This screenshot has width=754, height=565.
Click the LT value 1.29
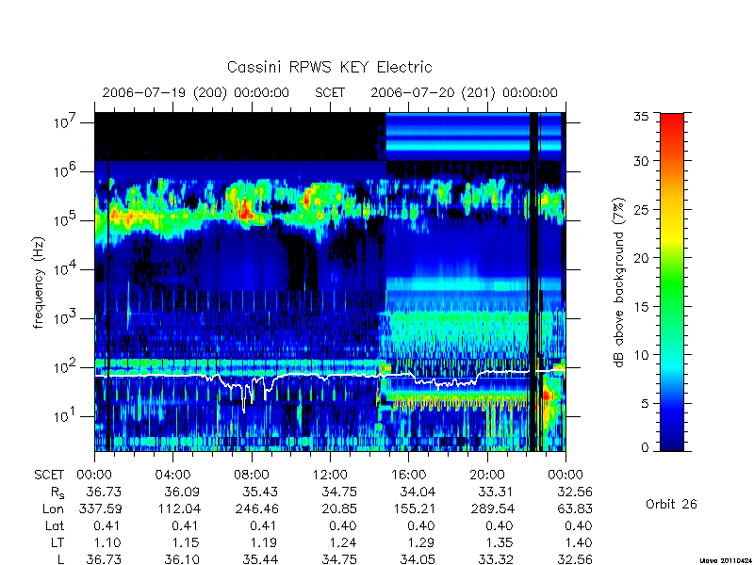coord(420,543)
